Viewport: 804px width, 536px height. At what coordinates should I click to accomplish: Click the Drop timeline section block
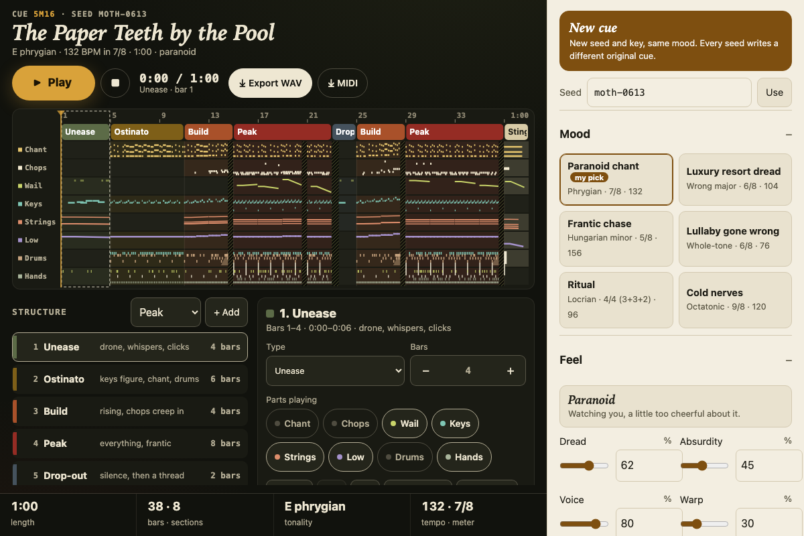click(344, 132)
